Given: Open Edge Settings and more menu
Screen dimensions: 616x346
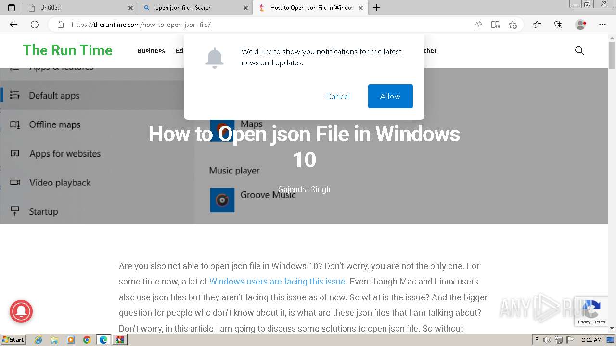Looking at the screenshot, I should (603, 25).
